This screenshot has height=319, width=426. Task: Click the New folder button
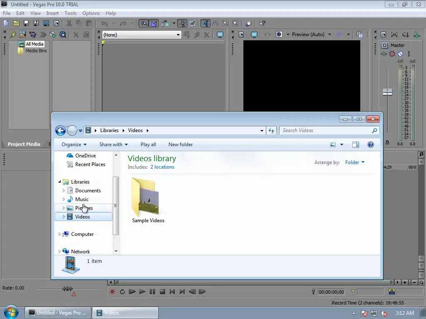point(181,145)
